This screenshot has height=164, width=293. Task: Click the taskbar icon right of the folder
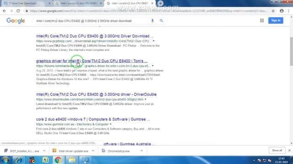[85, 160]
